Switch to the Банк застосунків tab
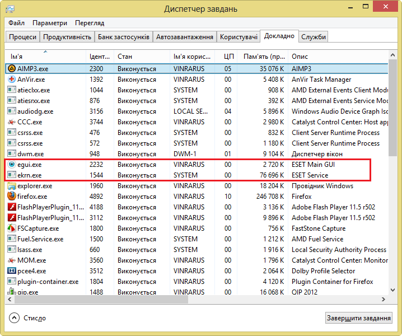Viewport: 402px width, 336px height. (x=124, y=37)
